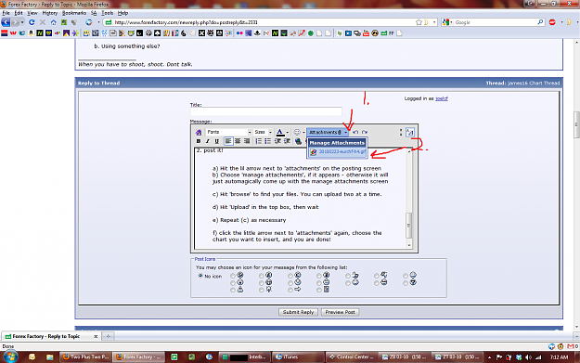
Task: Reload the current page
Action: (x=32, y=22)
